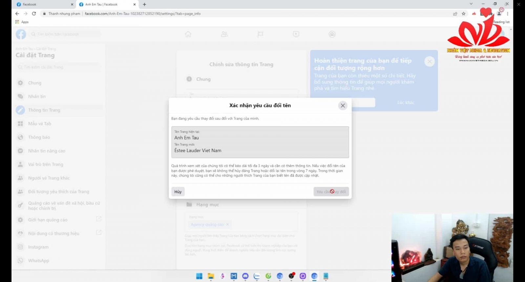Click the request change button in dialog
525x282 pixels.
(x=331, y=192)
